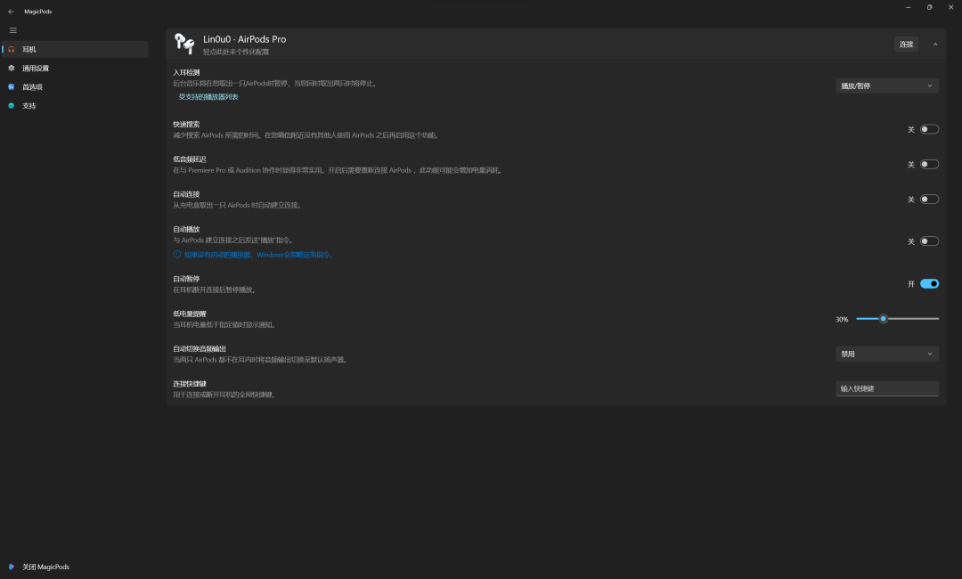Click the blue icon next to 首选项
The height and width of the screenshot is (579, 962).
11,87
